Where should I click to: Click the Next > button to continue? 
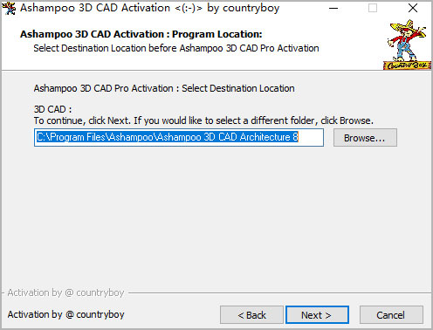coord(317,315)
